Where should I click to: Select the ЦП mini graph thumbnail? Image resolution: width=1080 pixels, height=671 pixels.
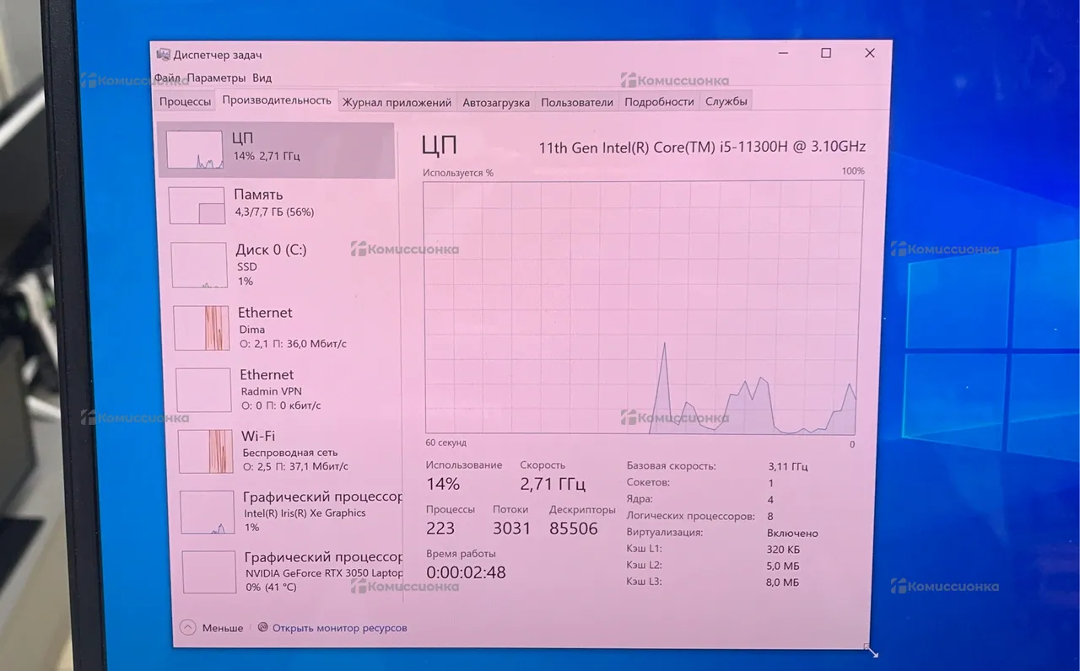click(x=195, y=150)
